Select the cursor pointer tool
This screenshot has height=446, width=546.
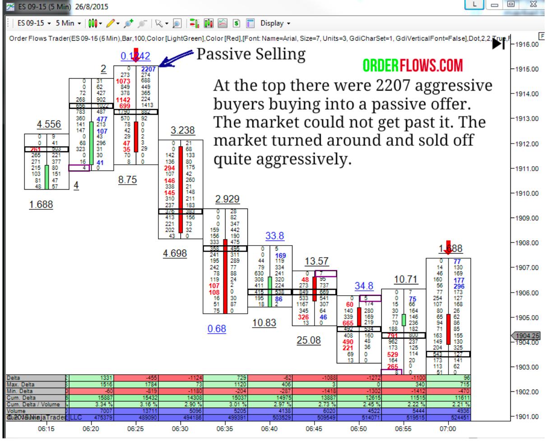(157, 23)
